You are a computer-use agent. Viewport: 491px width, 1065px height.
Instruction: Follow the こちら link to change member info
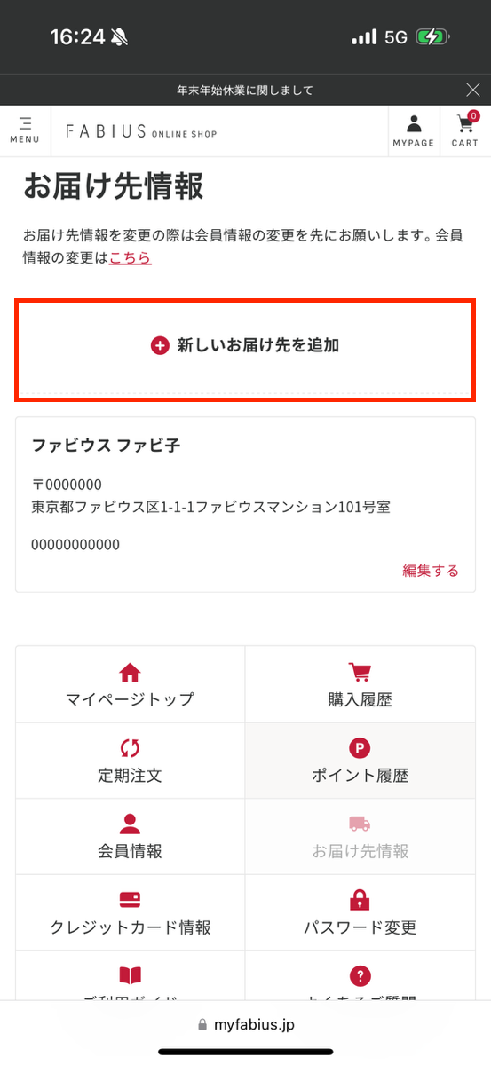tap(131, 258)
